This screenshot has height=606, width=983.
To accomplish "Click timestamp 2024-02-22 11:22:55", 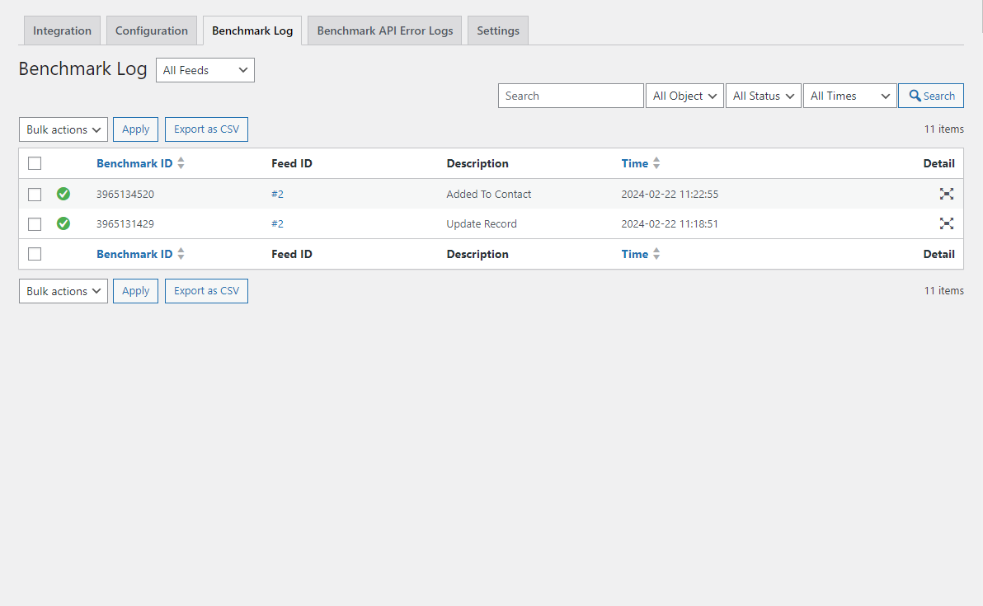I will (x=670, y=195).
